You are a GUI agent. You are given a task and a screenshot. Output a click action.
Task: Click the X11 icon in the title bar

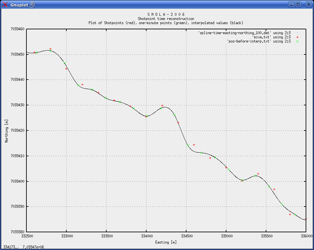point(5,5)
